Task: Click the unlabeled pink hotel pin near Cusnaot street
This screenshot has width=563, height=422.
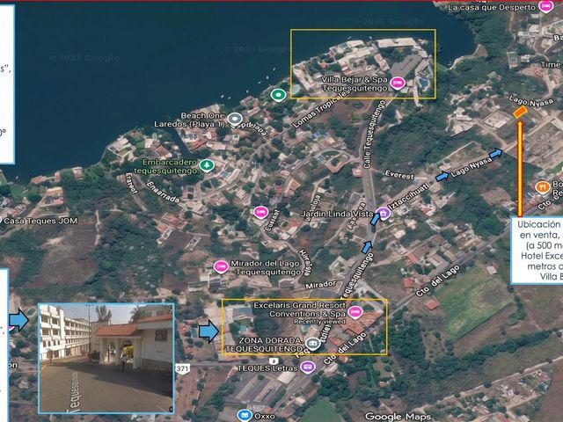Action: coord(260,213)
